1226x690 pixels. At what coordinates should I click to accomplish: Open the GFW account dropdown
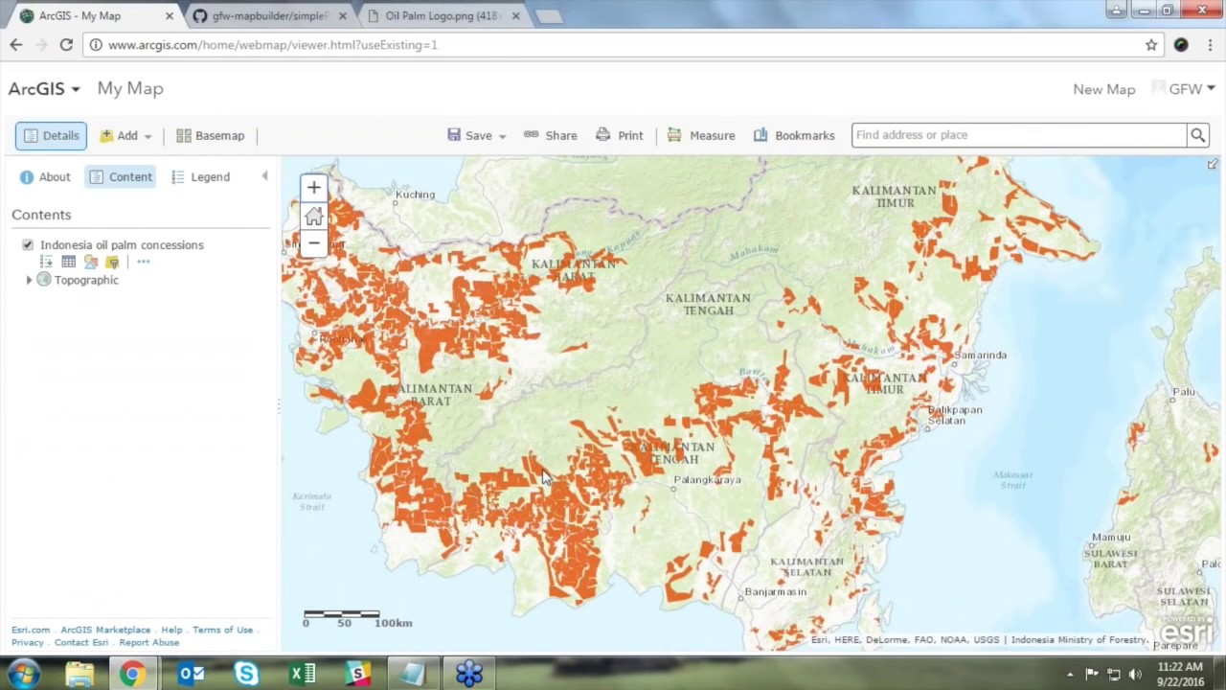(x=1192, y=89)
